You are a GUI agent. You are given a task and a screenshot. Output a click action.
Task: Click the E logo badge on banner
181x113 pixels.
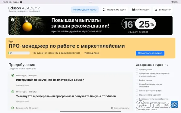(13, 20)
